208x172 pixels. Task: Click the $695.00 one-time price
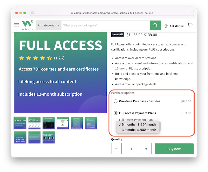tap(186, 101)
